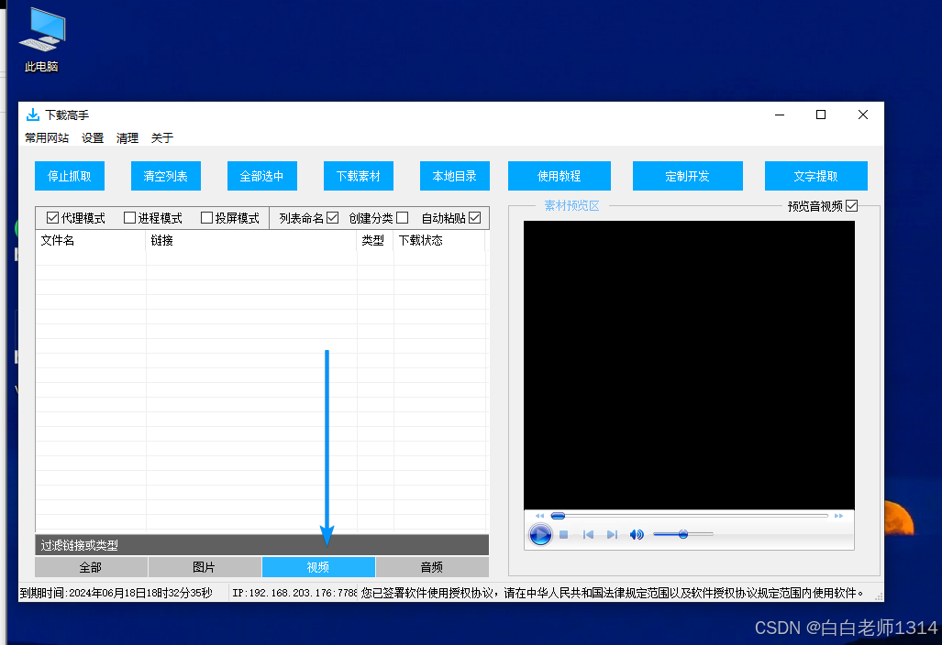
Task: Open the 清理 menu
Action: 127,138
